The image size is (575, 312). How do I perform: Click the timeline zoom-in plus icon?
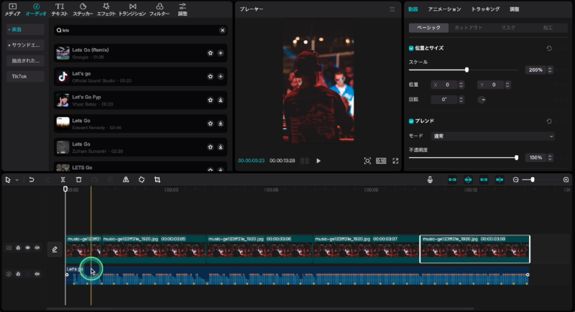coord(566,179)
